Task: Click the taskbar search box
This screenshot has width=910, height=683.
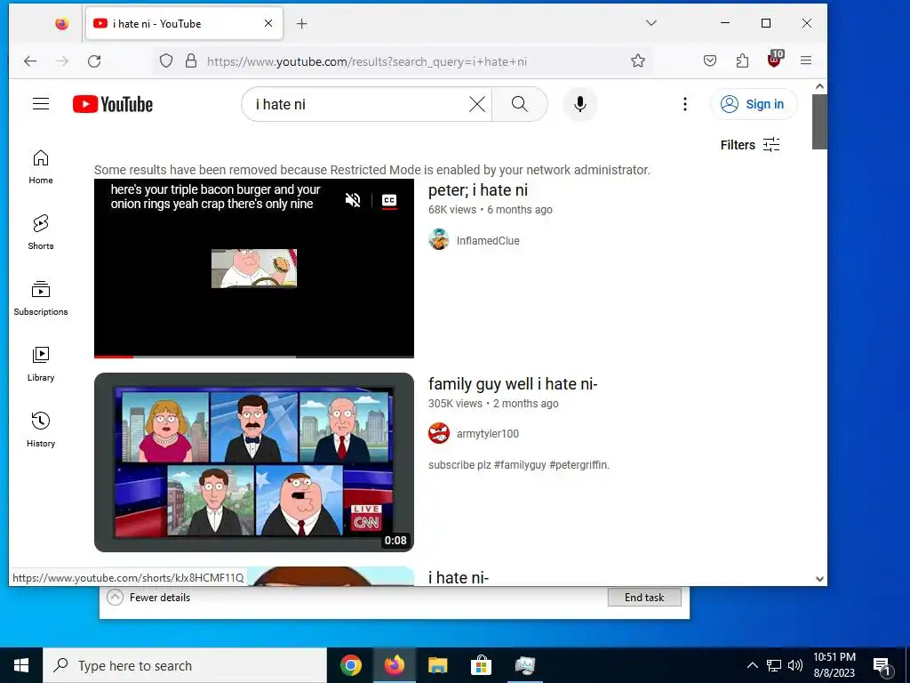Action: [x=185, y=665]
